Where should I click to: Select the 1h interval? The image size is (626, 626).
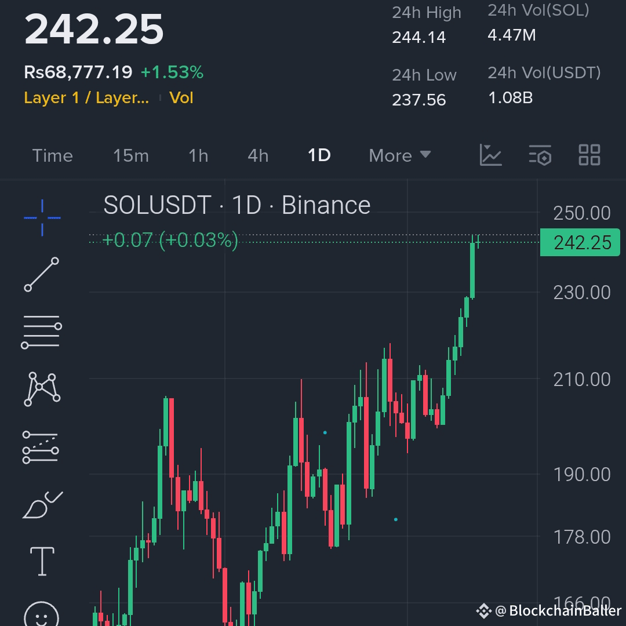(x=198, y=156)
